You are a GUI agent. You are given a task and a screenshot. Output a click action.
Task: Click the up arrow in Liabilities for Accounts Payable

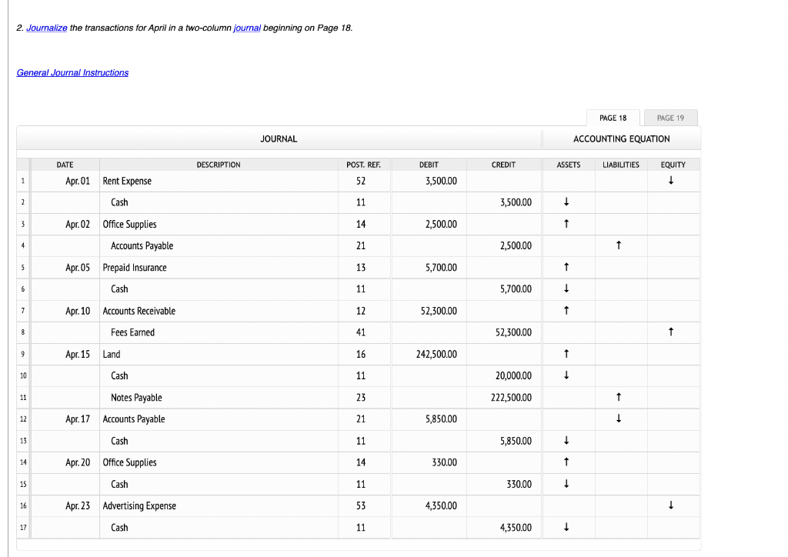coord(619,245)
